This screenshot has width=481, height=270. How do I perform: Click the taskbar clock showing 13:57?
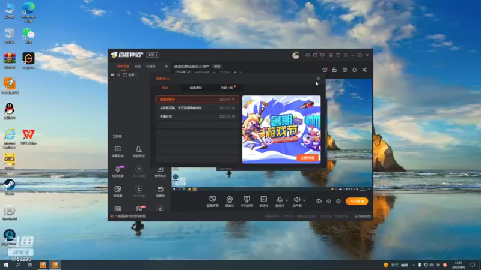coord(458,265)
